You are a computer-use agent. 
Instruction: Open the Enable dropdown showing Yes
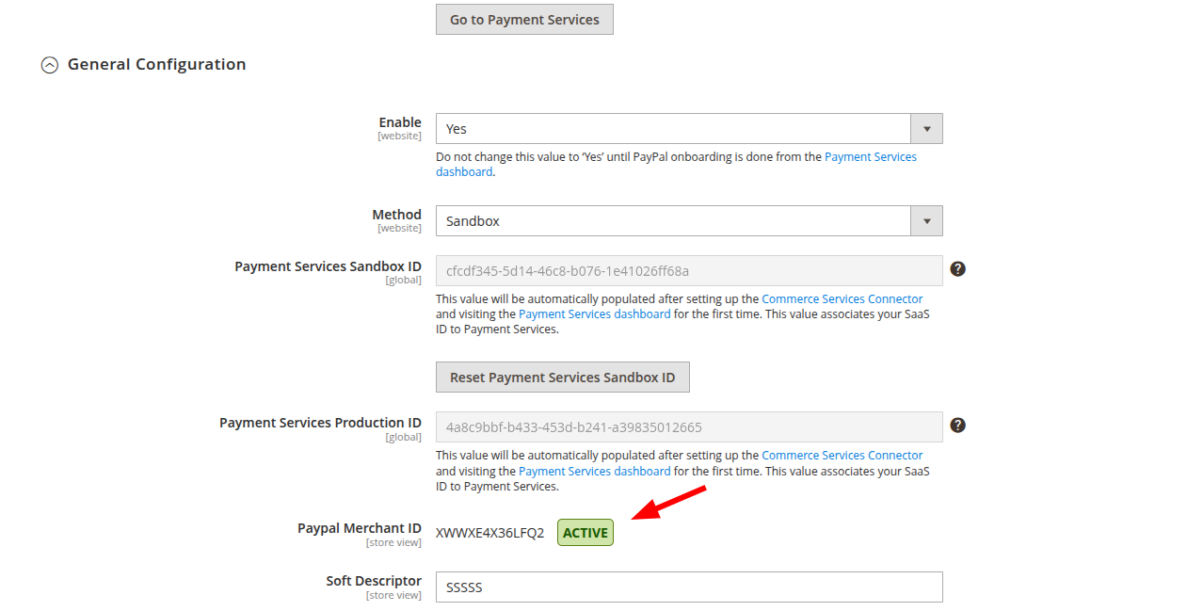point(688,129)
